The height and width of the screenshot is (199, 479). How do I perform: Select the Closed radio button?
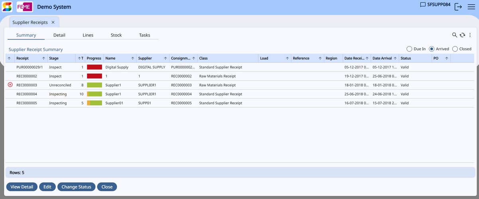[x=455, y=49]
